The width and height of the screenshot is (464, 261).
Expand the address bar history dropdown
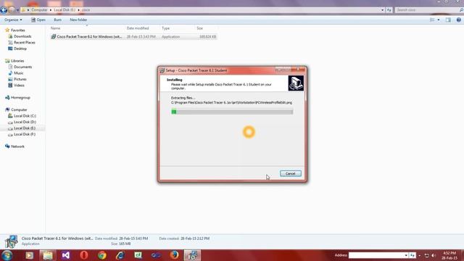[x=382, y=10]
